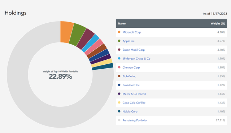
Task: Select the brown AbbVie slice in the chart
Action: pos(97,51)
